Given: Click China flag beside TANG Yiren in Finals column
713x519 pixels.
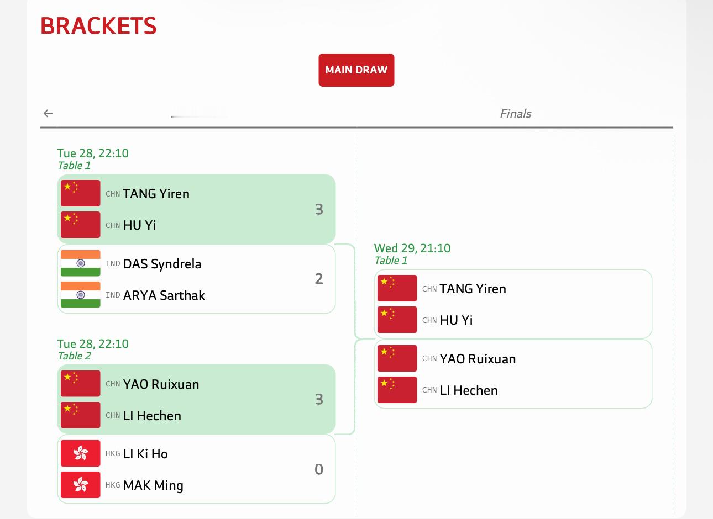Looking at the screenshot, I should (x=397, y=288).
